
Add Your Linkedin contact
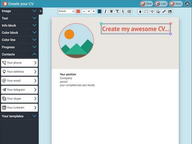pyautogui.click(x=19, y=108)
